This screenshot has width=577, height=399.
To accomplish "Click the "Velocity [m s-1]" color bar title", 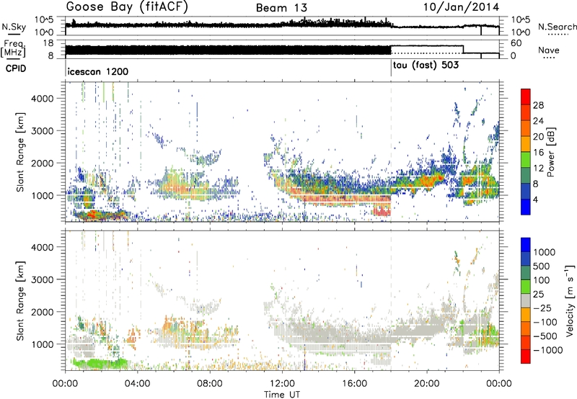I will click(x=570, y=300).
